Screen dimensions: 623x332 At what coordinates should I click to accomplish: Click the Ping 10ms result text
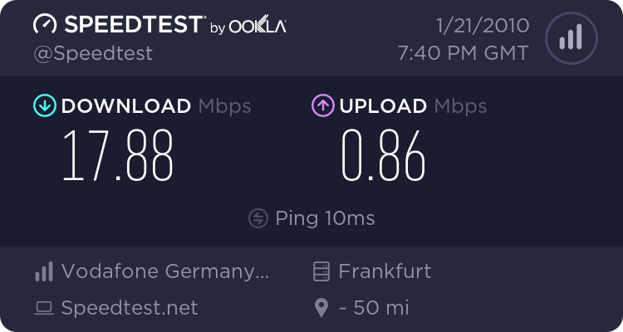324,218
